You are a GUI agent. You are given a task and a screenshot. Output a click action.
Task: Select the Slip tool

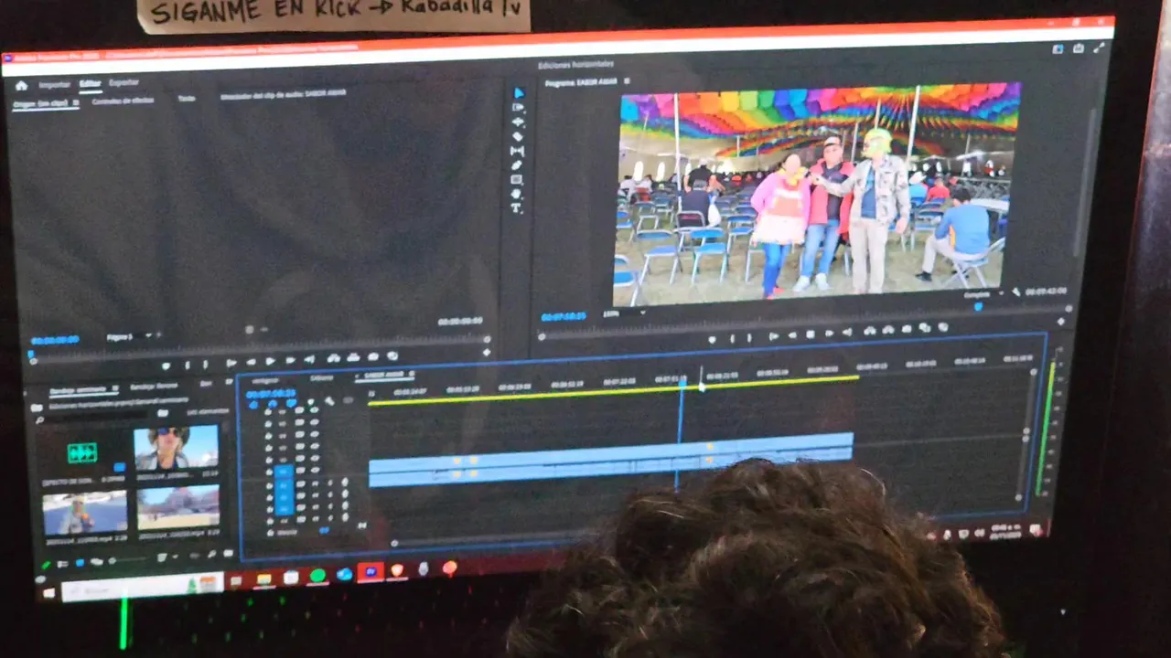[518, 152]
